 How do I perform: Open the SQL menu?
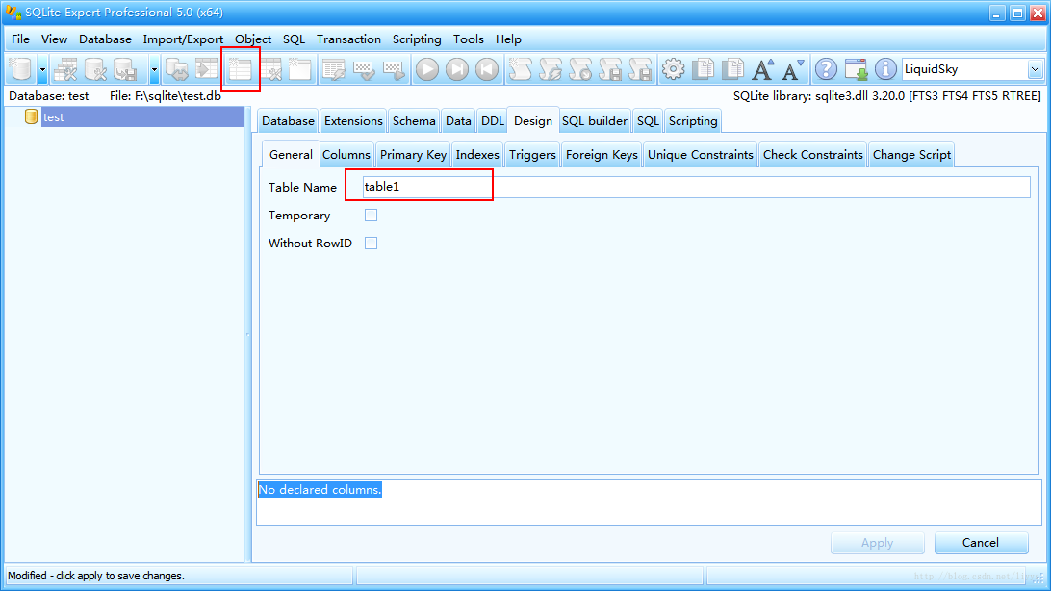click(x=294, y=39)
